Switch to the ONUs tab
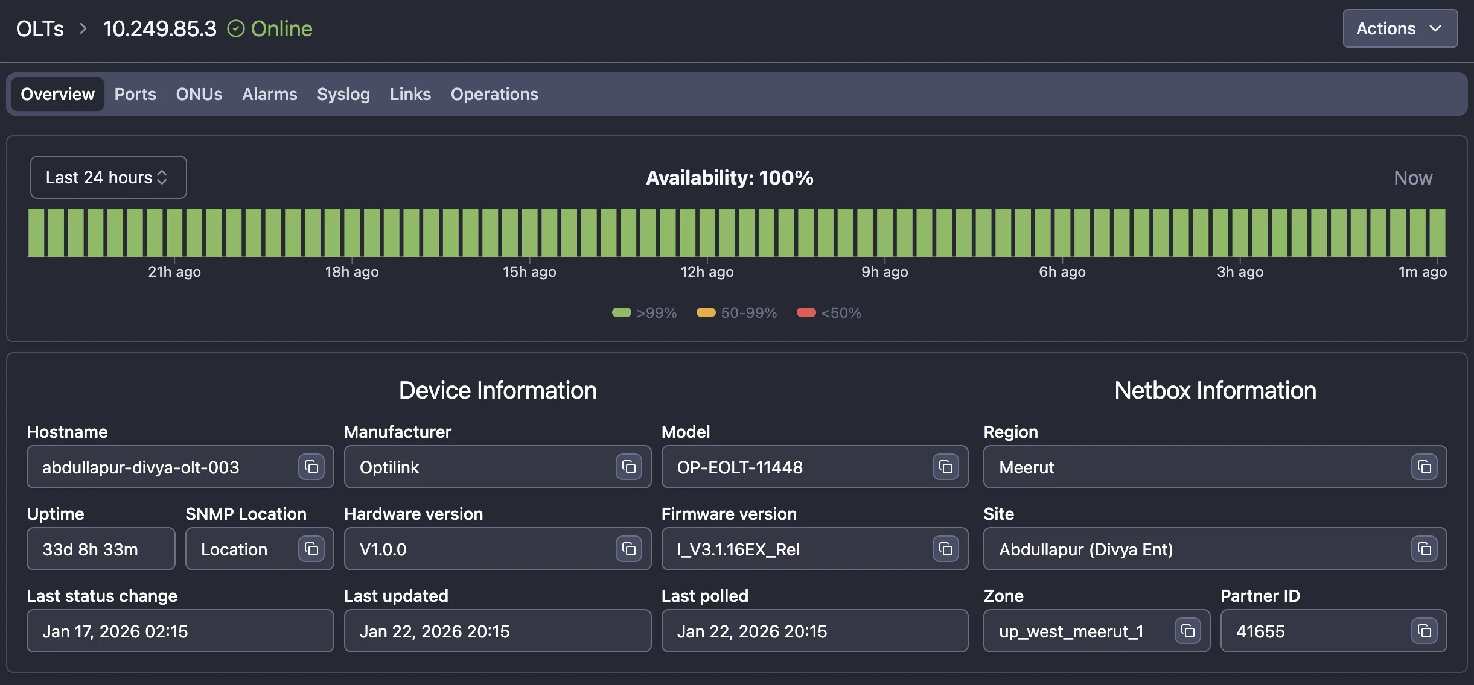The width and height of the screenshot is (1474, 685). (x=199, y=94)
